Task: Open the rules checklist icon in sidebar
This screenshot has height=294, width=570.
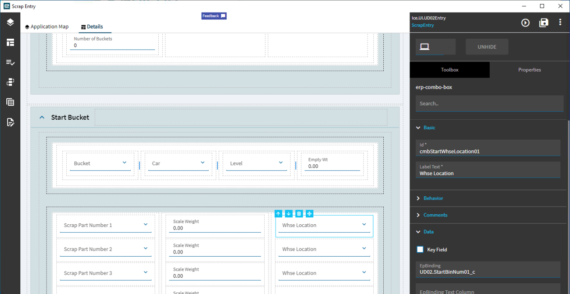Action: [x=10, y=62]
